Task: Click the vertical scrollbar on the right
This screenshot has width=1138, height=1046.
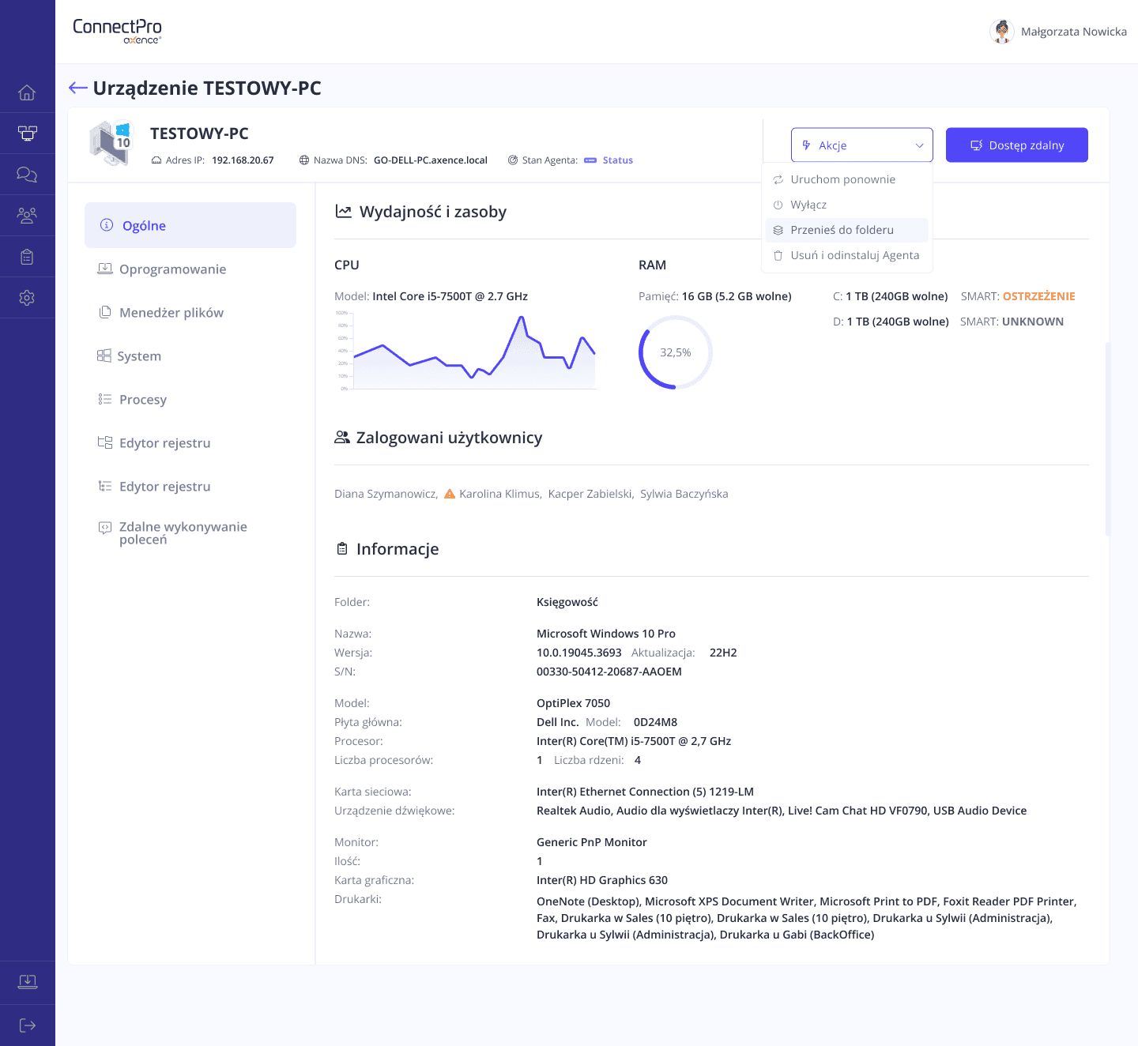Action: [1108, 439]
